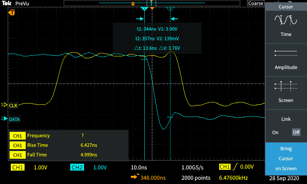The image size is (307, 184).
Task: Turn cursor Link On
Action: pyautogui.click(x=275, y=132)
